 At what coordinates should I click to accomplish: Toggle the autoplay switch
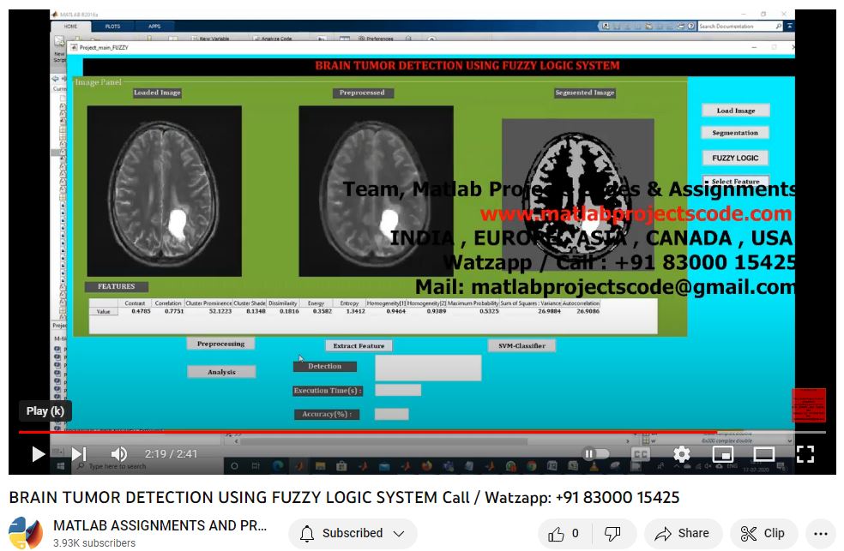595,454
